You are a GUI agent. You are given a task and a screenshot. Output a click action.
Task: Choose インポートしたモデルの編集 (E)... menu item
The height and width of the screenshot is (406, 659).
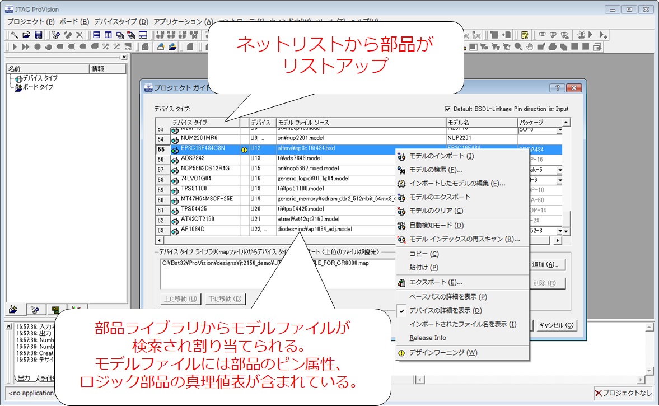462,184
